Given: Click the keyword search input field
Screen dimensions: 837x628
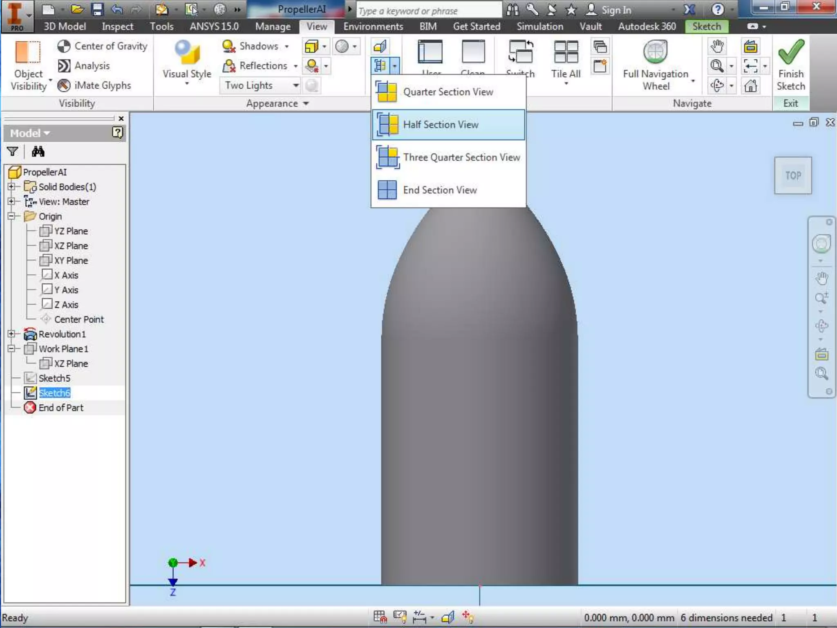Looking at the screenshot, I should point(428,11).
